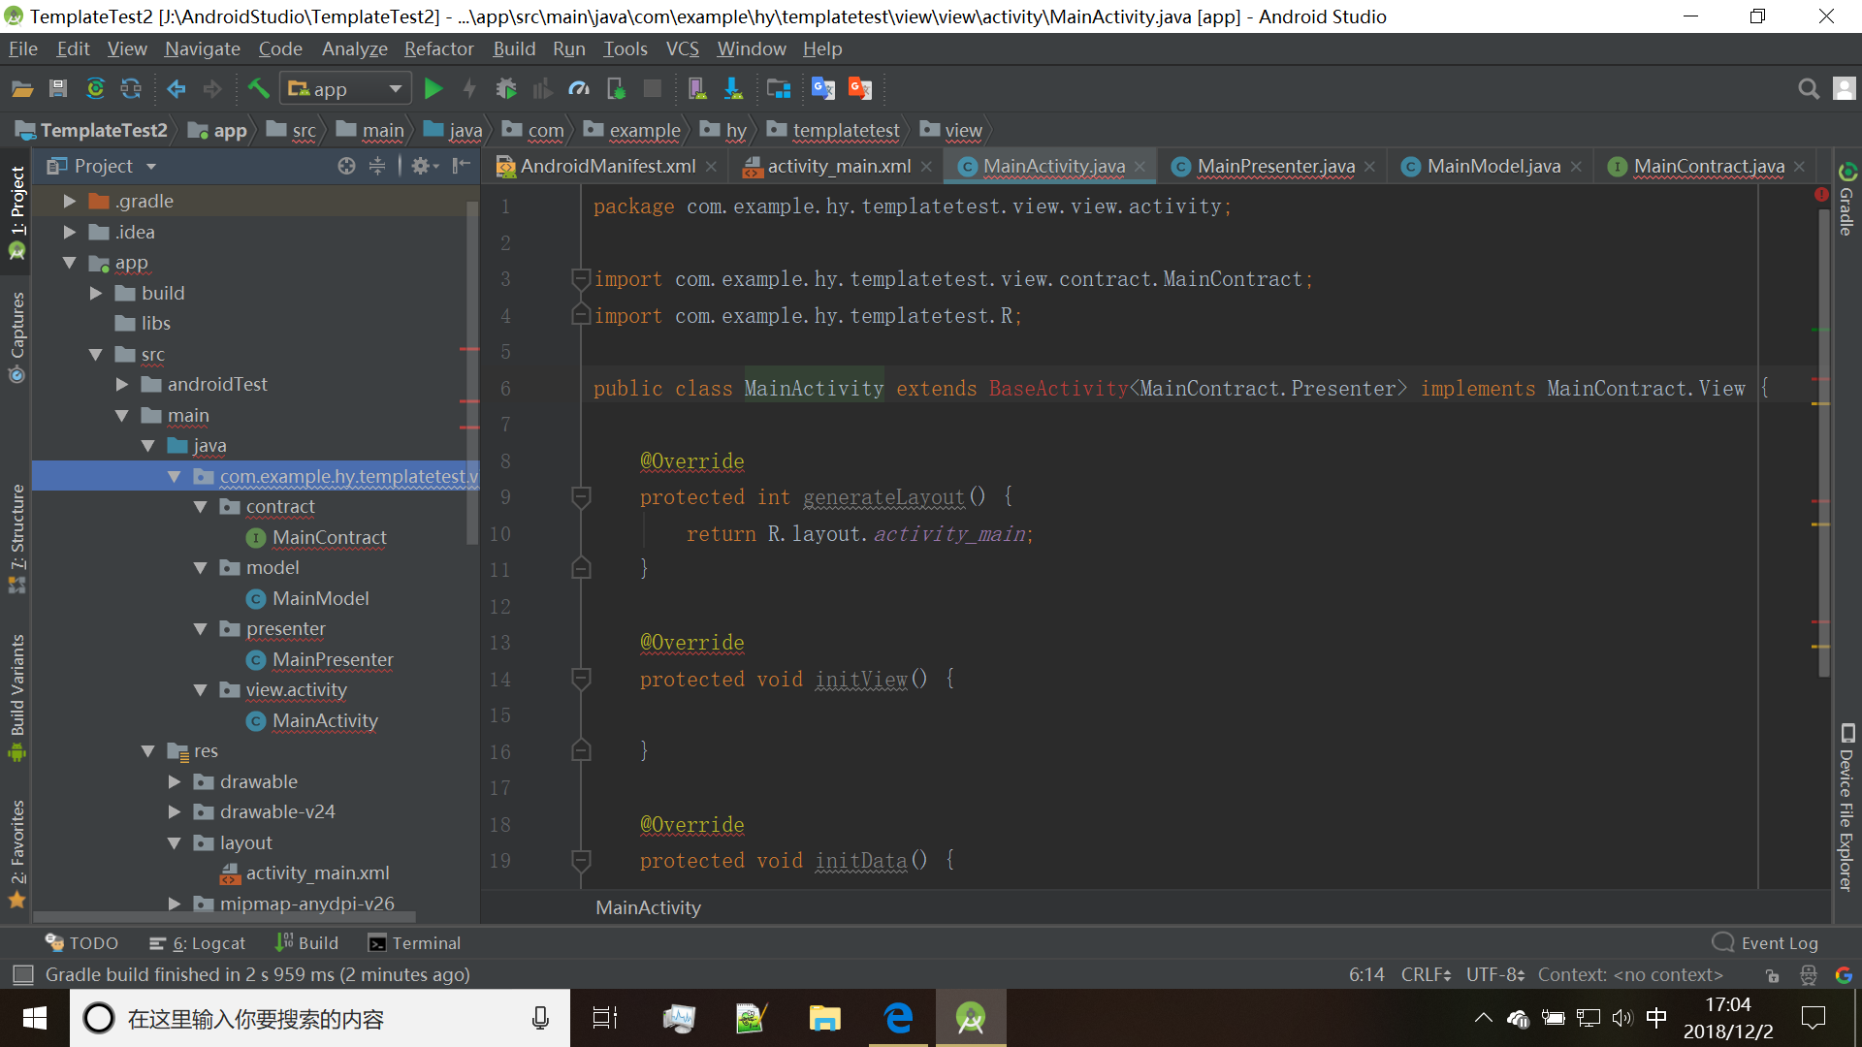Open the Analyze menu

point(354,48)
